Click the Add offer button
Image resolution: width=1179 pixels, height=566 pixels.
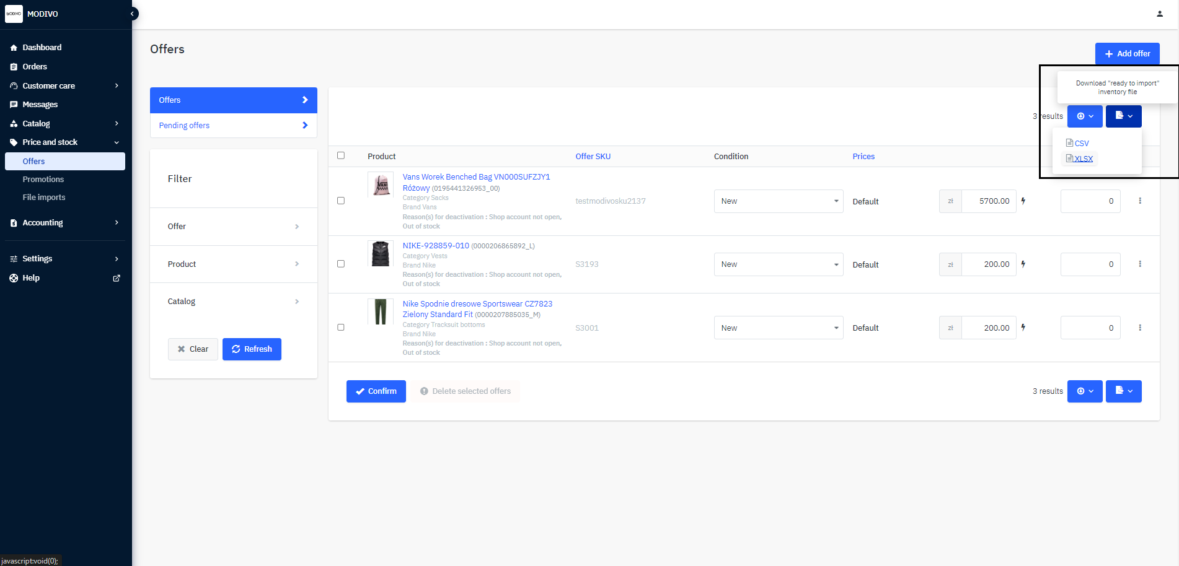pos(1127,54)
